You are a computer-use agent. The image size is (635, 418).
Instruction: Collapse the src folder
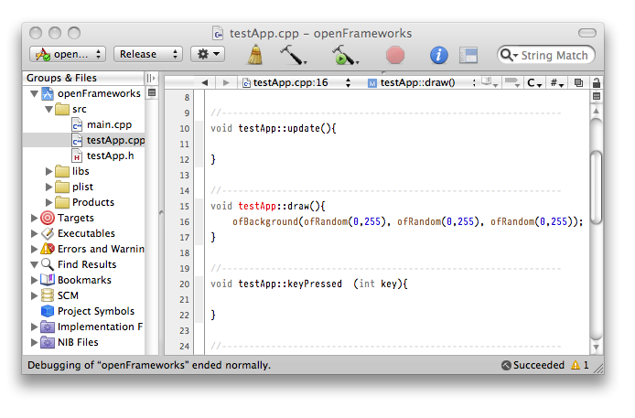coord(49,109)
